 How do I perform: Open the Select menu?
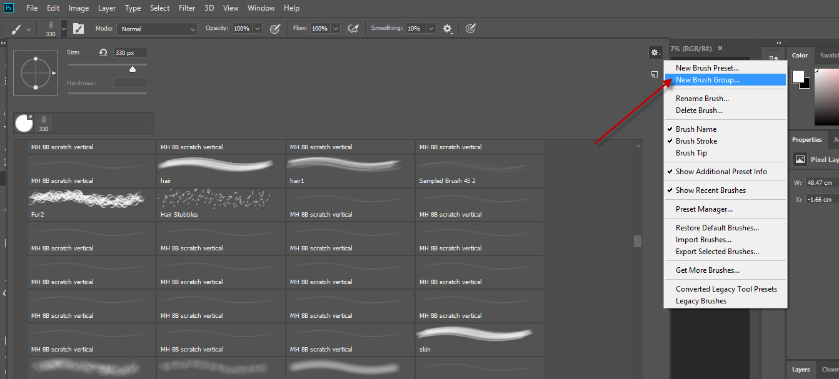tap(159, 8)
